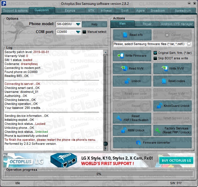Switch to the Infineon tab

click(x=106, y=11)
